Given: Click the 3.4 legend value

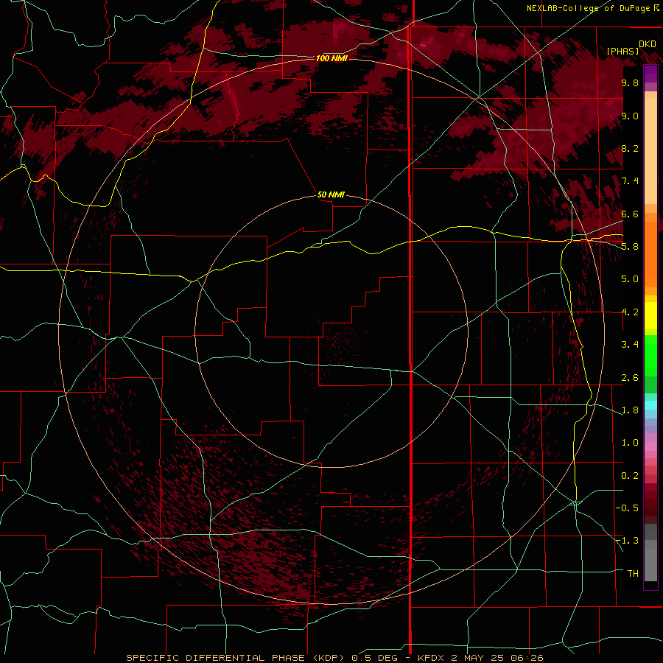Looking at the screenshot, I should click(630, 345).
